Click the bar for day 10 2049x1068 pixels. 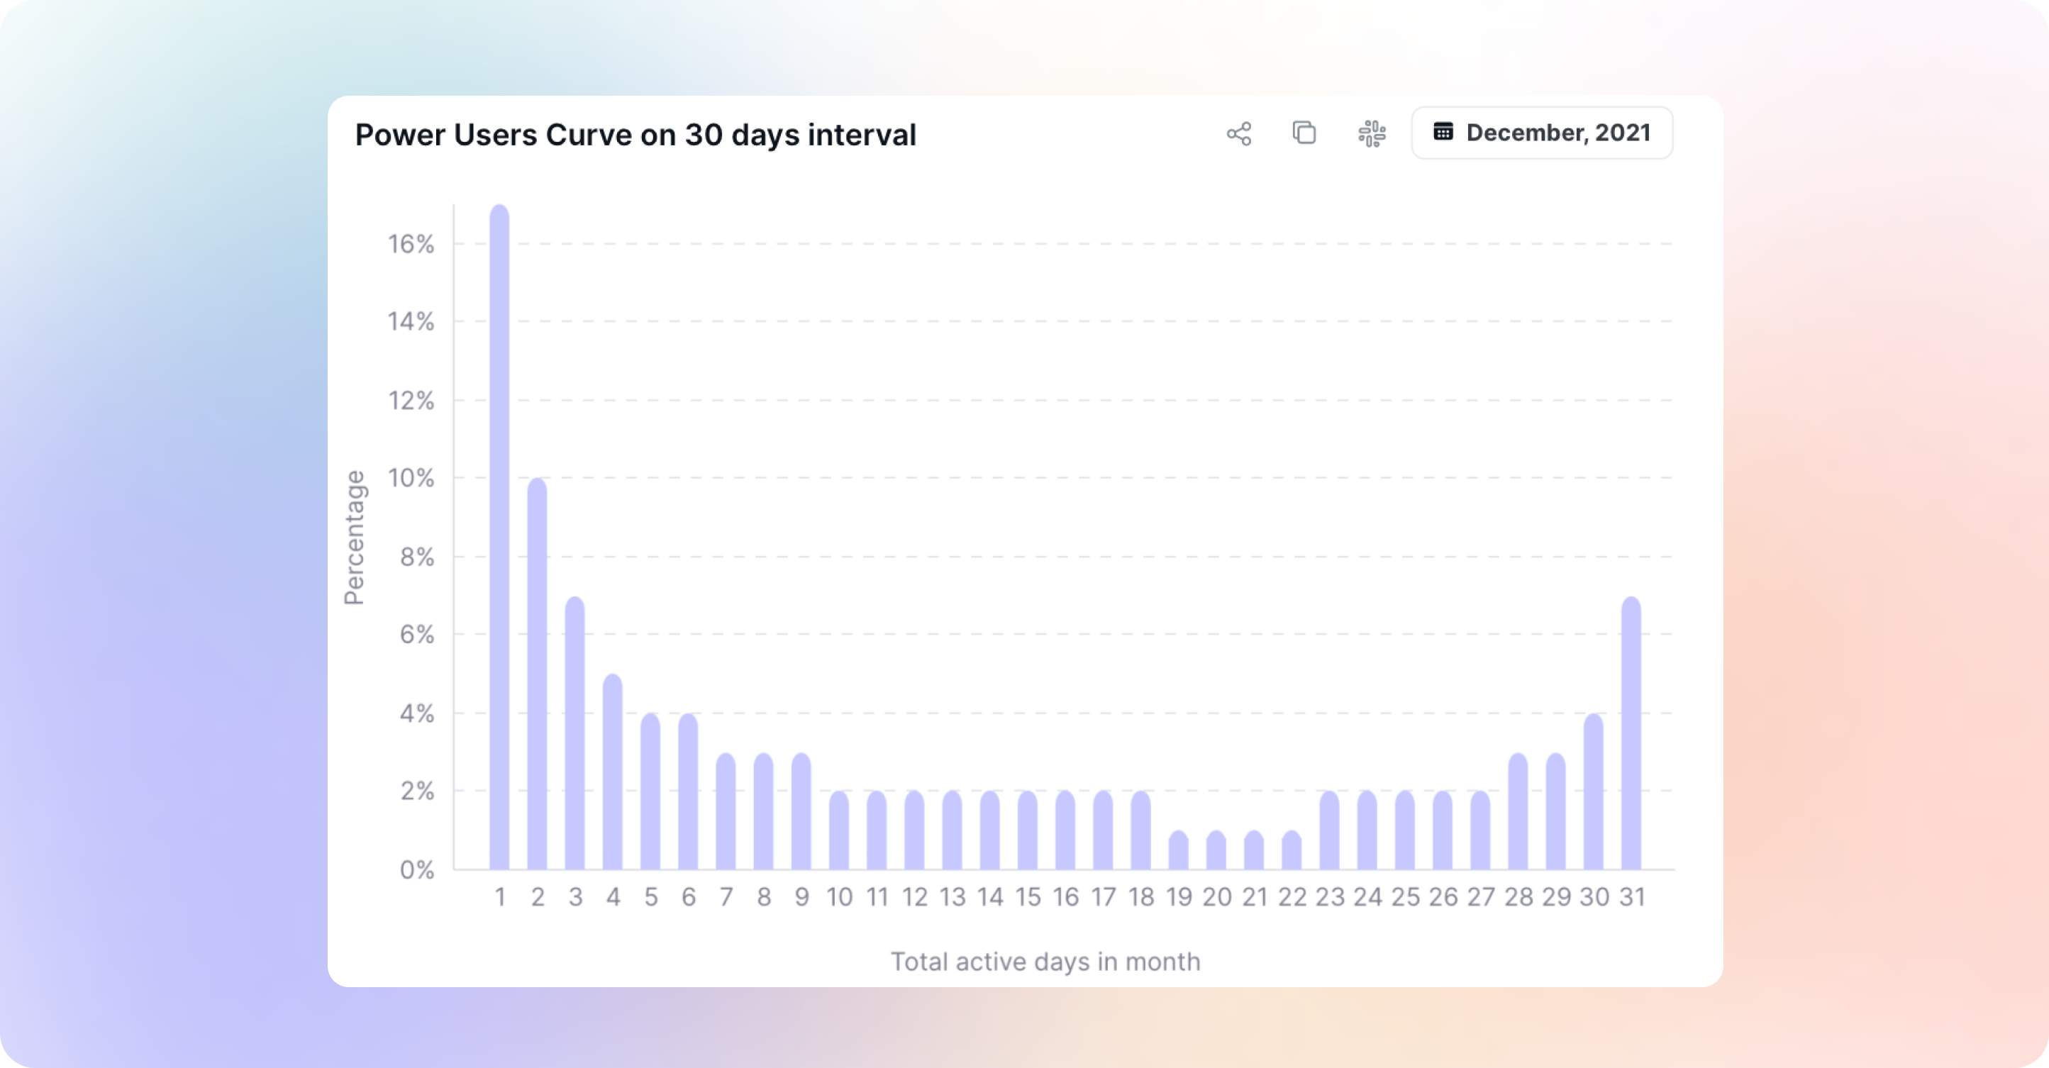pyautogui.click(x=839, y=830)
